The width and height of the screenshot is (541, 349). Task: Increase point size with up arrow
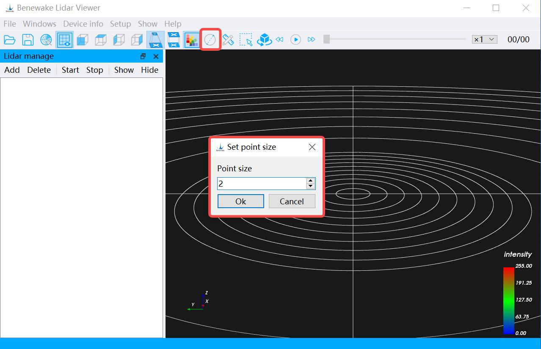311,181
